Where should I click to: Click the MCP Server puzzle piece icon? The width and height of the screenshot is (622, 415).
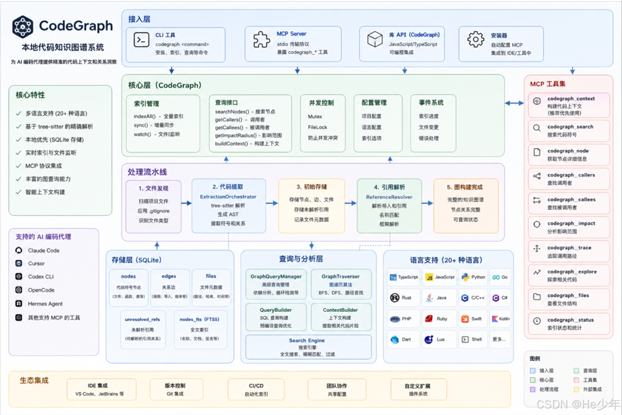pyautogui.click(x=262, y=40)
